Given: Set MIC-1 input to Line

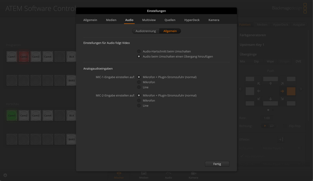Looking at the screenshot, I should [139, 87].
